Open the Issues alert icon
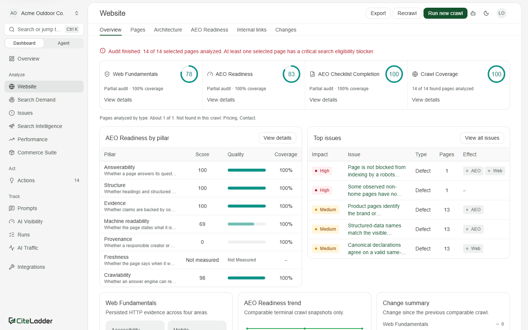Image resolution: width=528 pixels, height=330 pixels. (x=12, y=113)
